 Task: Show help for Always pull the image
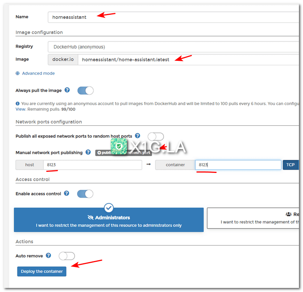pos(67,90)
